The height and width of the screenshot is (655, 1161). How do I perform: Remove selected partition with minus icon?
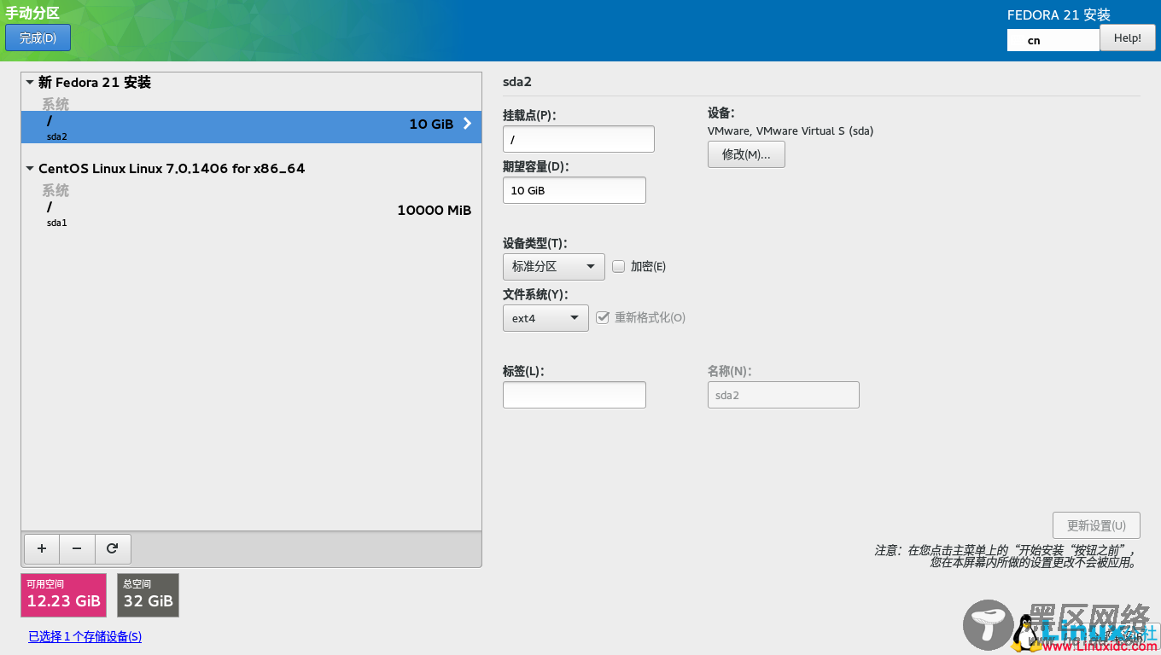(x=77, y=549)
